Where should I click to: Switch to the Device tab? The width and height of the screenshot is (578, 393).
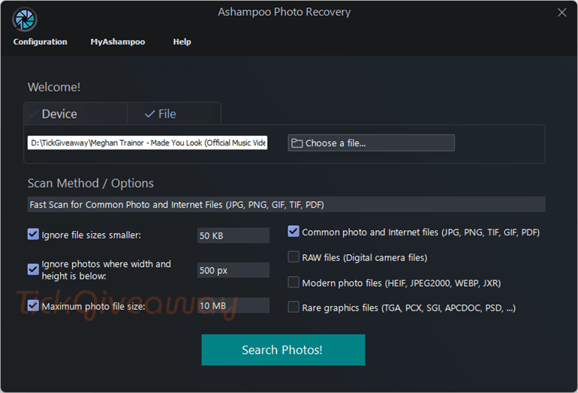coord(76,114)
